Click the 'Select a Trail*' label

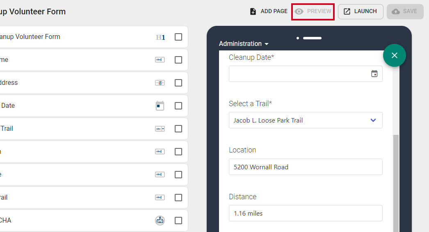coord(250,104)
